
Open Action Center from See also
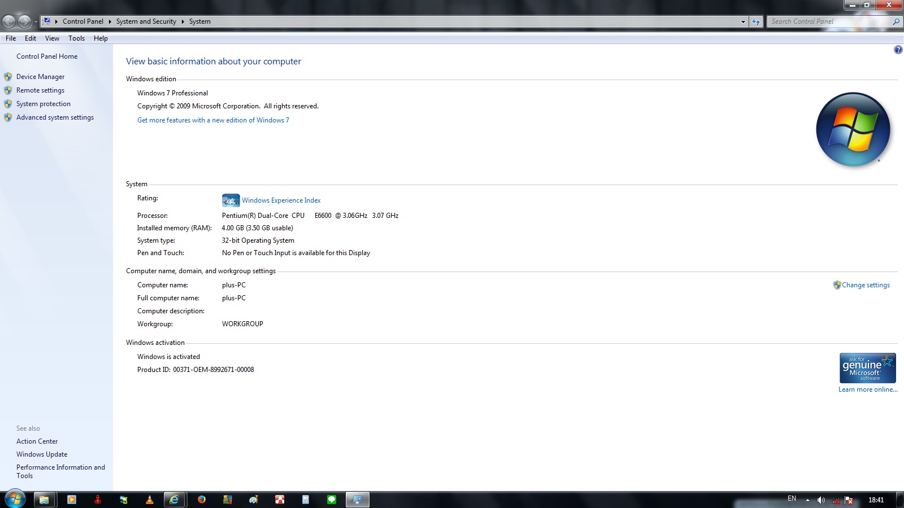[37, 441]
